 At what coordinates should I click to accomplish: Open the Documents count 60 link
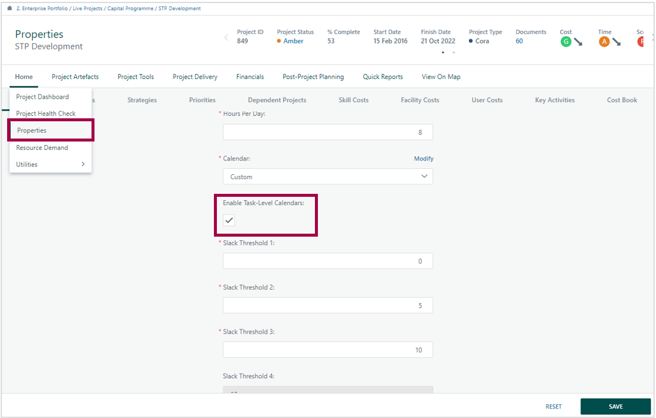pyautogui.click(x=519, y=41)
